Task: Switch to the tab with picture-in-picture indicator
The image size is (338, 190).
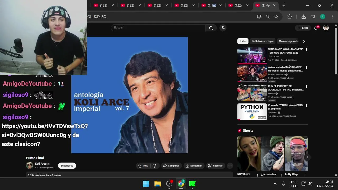Action: pyautogui.click(x=211, y=5)
